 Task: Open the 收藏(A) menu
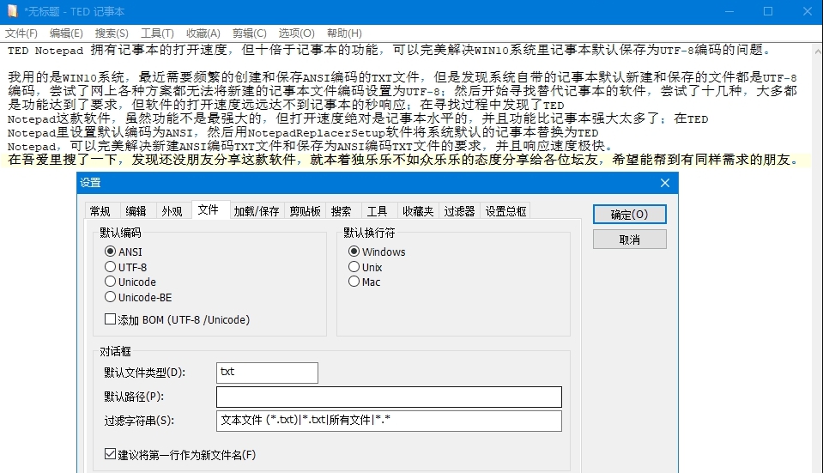[203, 33]
